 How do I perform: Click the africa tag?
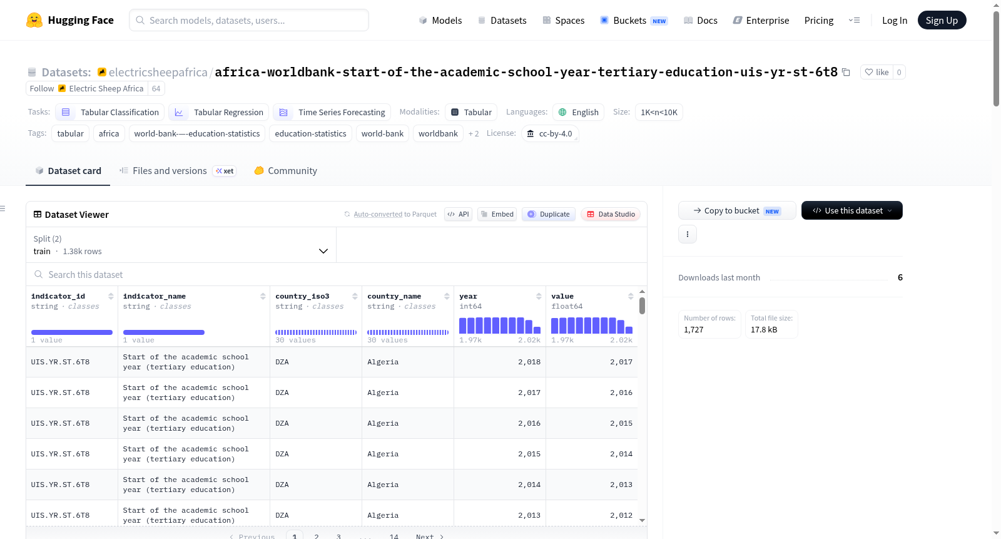[x=109, y=133]
